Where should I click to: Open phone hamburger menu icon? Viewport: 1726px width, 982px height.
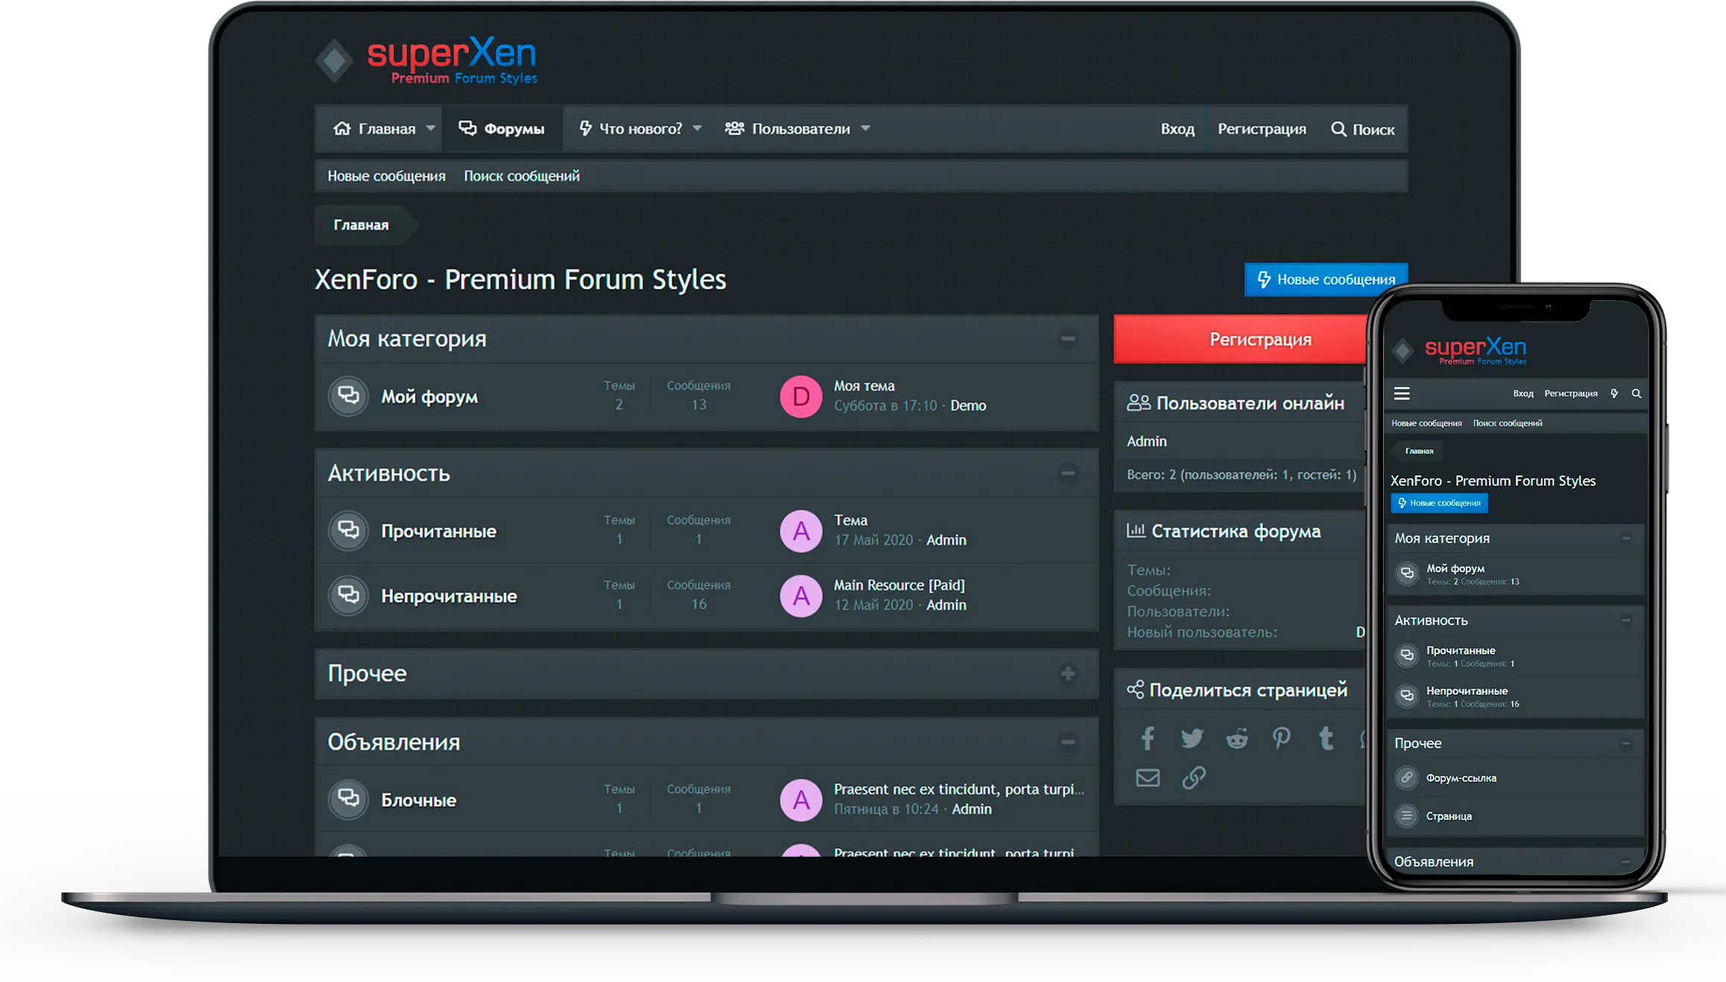click(x=1402, y=393)
